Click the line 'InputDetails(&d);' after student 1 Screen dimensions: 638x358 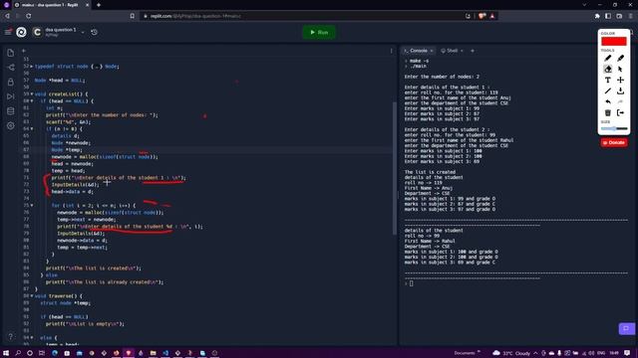76,185
